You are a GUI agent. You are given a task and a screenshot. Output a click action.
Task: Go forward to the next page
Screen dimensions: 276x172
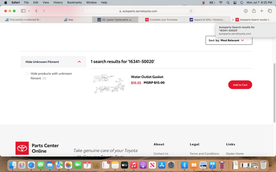click(44, 11)
